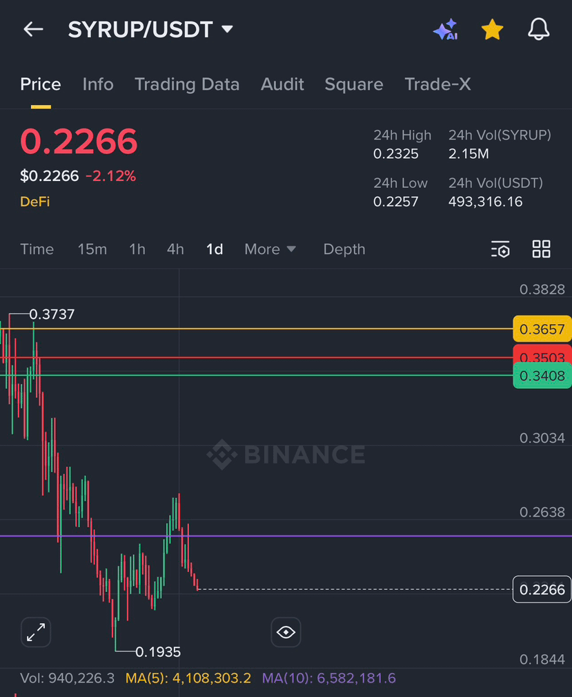The image size is (572, 697).
Task: Expand the SYRUP/USDT pair selector arrow
Action: coord(228,29)
